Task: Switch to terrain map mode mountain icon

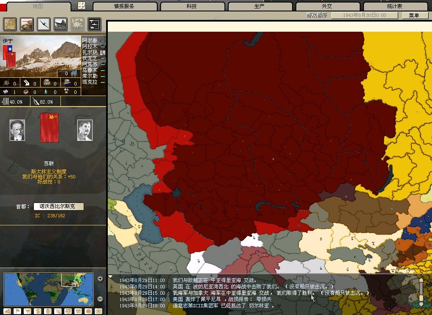Action: coord(7,311)
